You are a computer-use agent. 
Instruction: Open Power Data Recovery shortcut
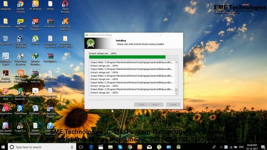point(20,59)
